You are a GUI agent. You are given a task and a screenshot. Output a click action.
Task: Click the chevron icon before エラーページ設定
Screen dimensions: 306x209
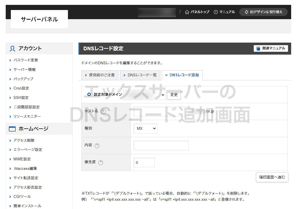click(10, 150)
